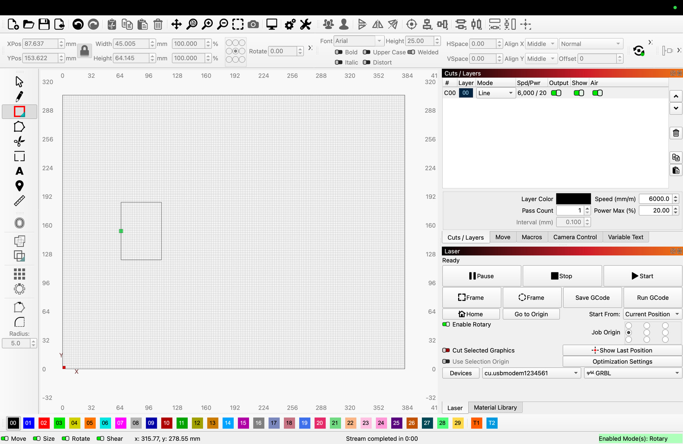Click the Position Laser marker tool
The width and height of the screenshot is (683, 444).
coord(19,186)
